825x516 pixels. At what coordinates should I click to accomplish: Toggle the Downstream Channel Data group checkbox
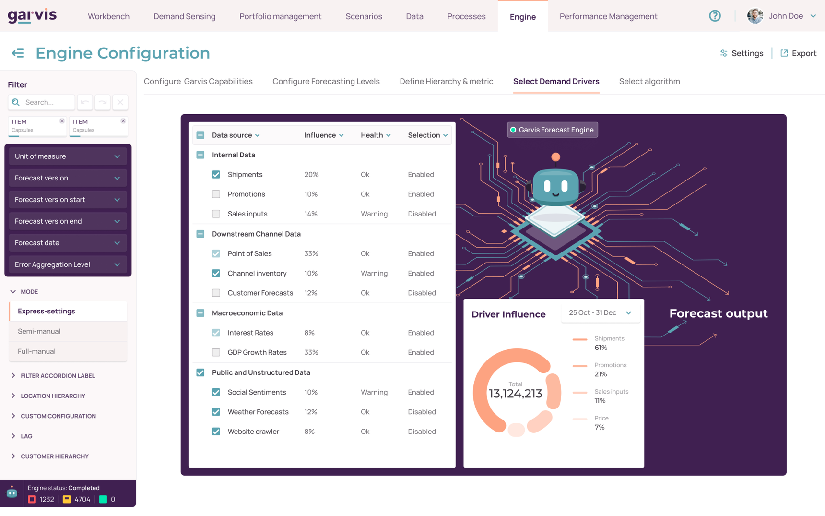[x=200, y=234]
